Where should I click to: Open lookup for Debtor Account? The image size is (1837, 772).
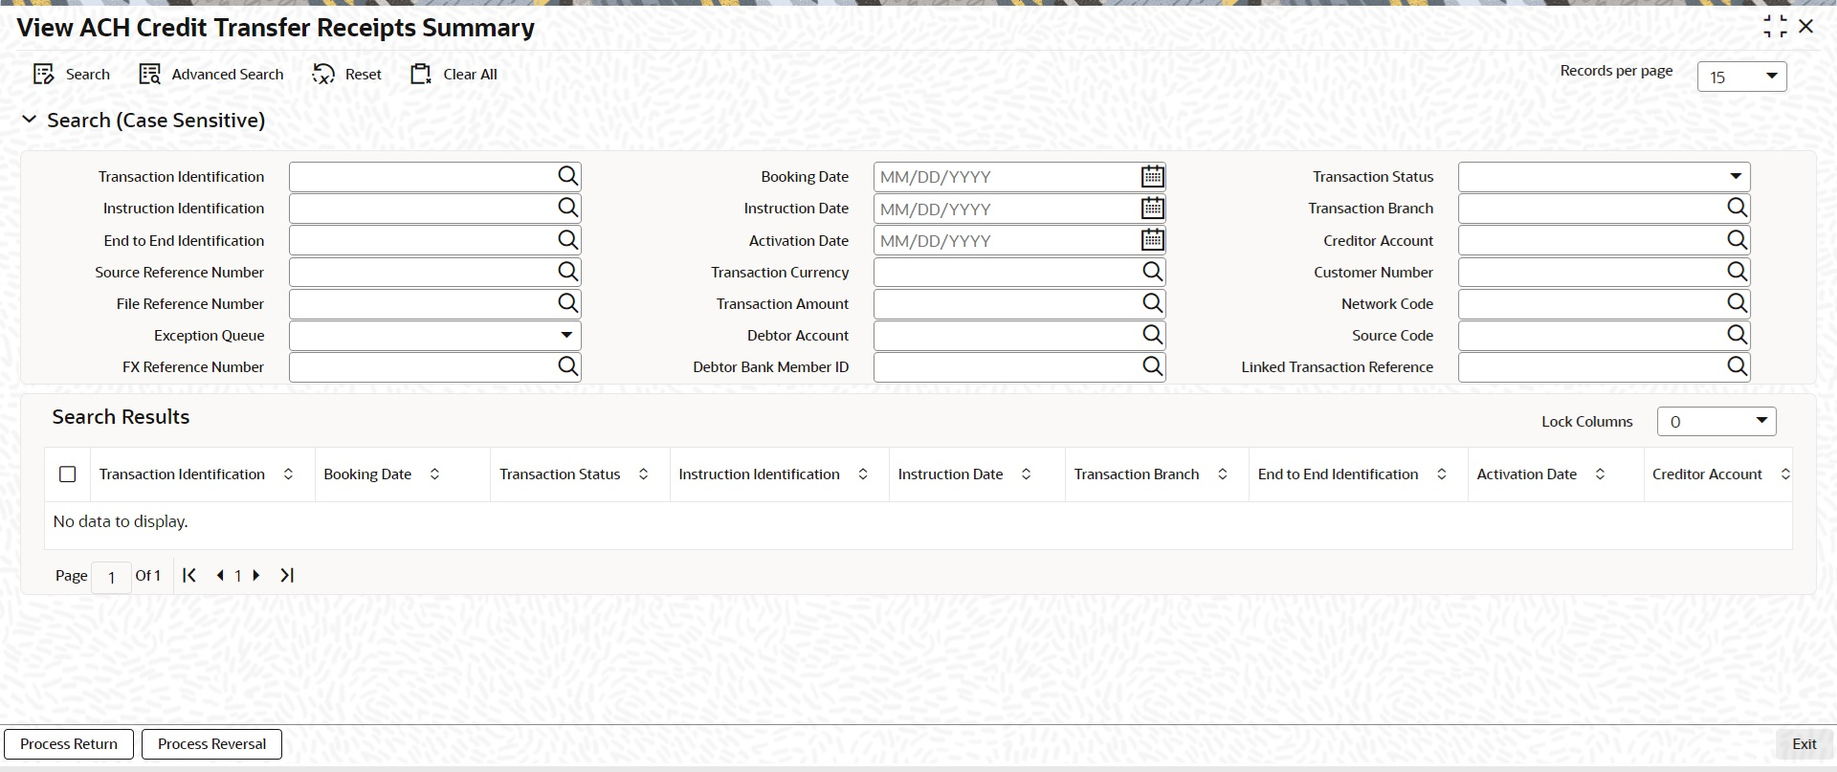click(1153, 335)
